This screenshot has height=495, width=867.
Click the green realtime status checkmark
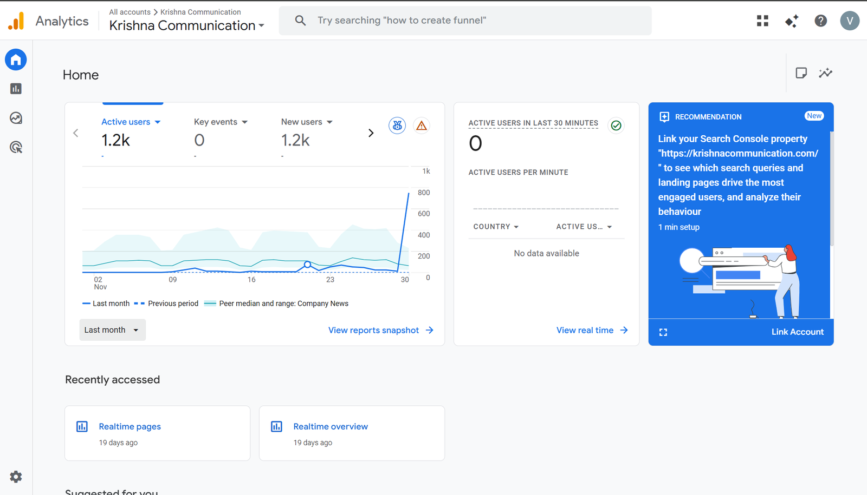point(616,126)
